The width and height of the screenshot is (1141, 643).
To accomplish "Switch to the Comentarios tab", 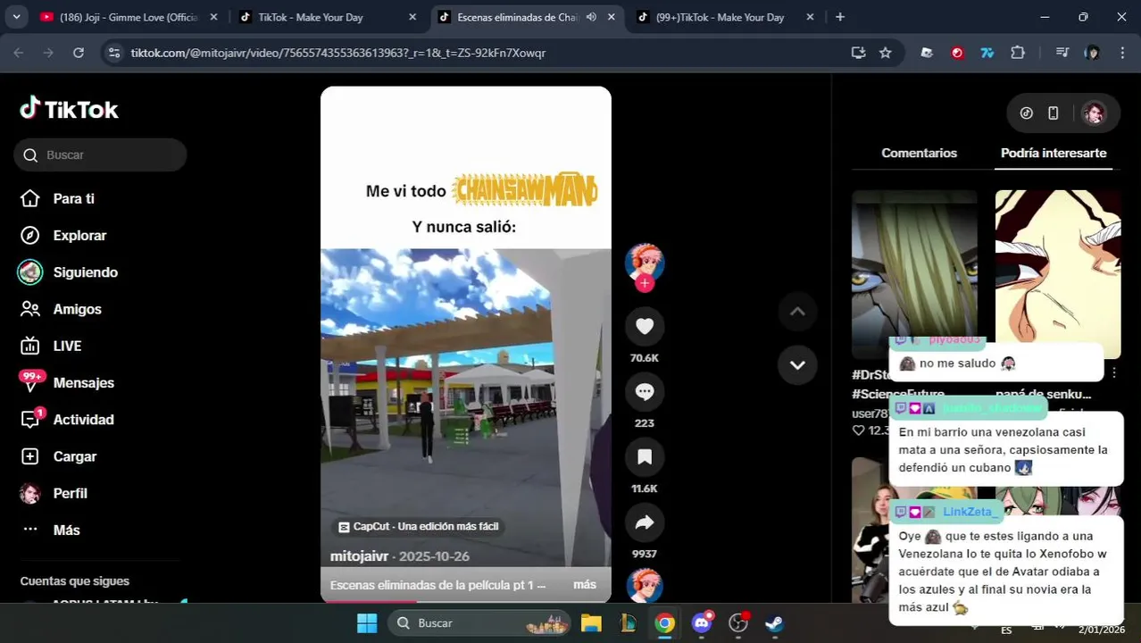I will tap(919, 153).
